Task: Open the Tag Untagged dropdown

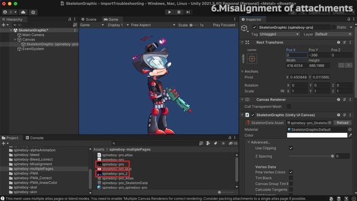Action: point(279,34)
